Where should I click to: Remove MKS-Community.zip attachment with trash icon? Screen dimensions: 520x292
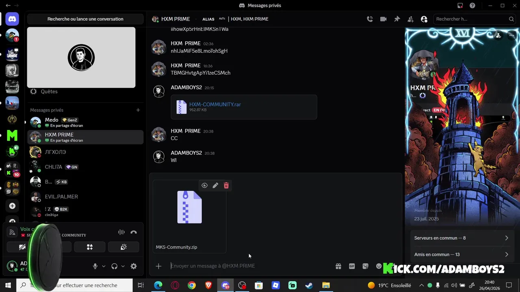click(x=226, y=185)
